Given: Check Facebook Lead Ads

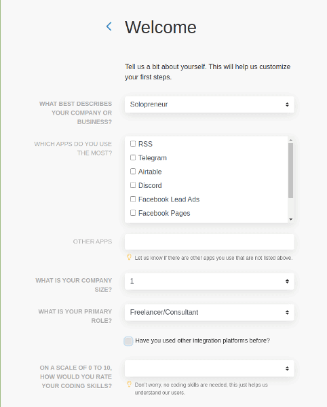Looking at the screenshot, I should pyautogui.click(x=133, y=199).
